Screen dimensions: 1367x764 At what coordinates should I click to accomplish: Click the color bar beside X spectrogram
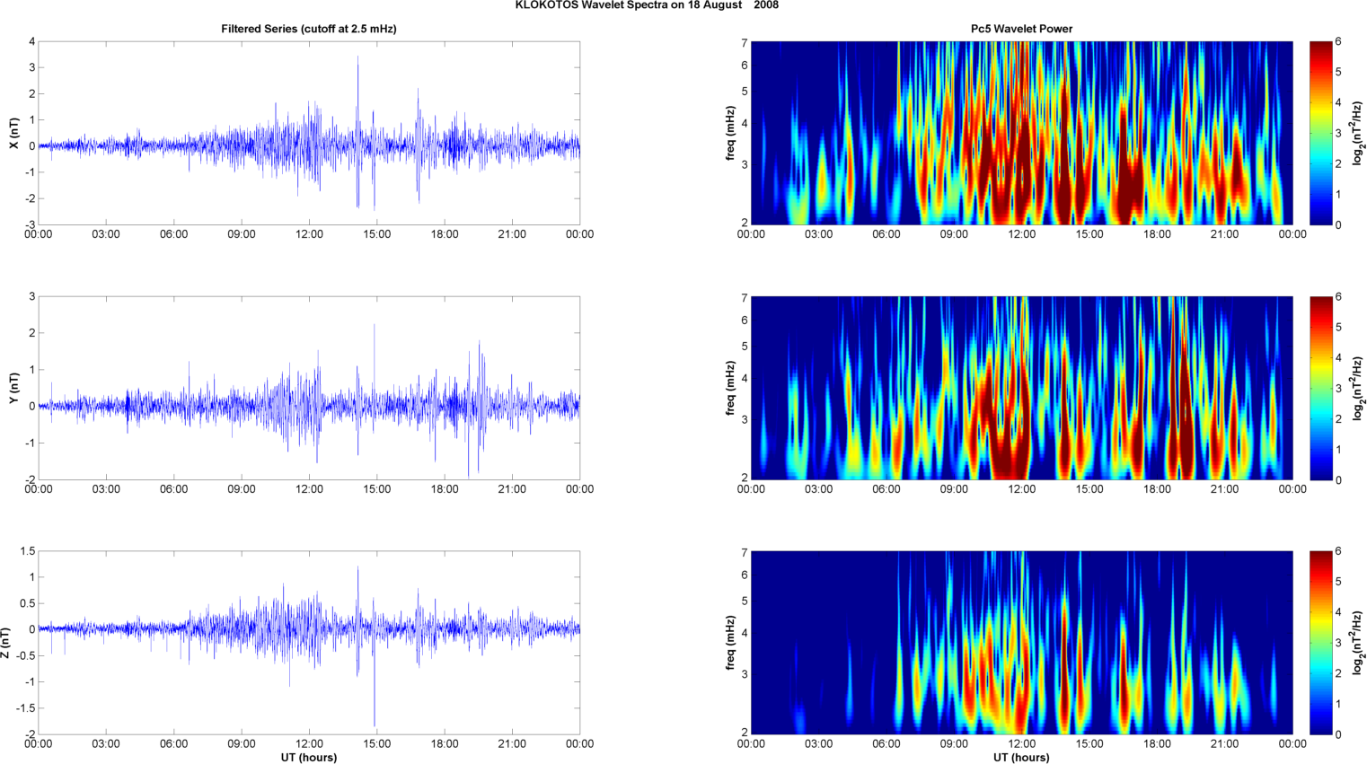coord(1320,133)
